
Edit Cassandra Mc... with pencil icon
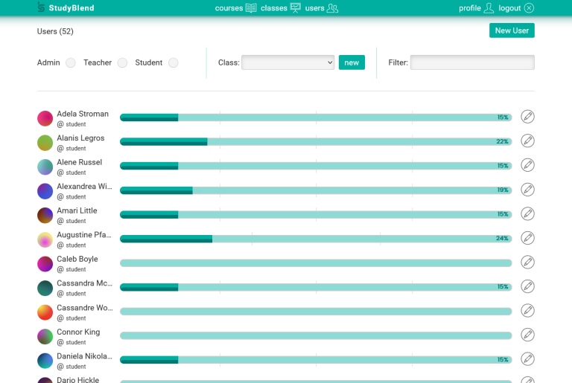[527, 286]
